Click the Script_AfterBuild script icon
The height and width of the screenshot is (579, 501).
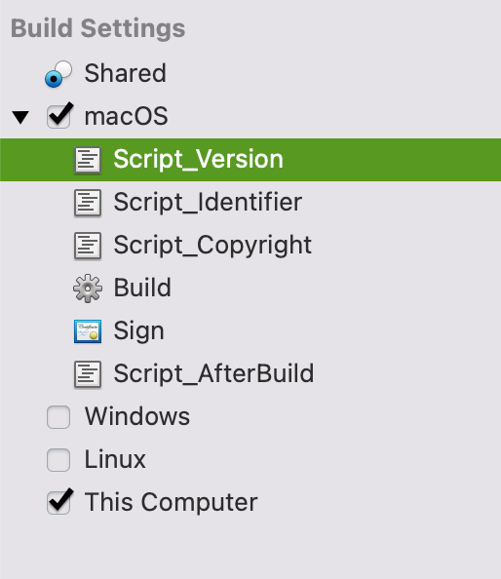(88, 374)
